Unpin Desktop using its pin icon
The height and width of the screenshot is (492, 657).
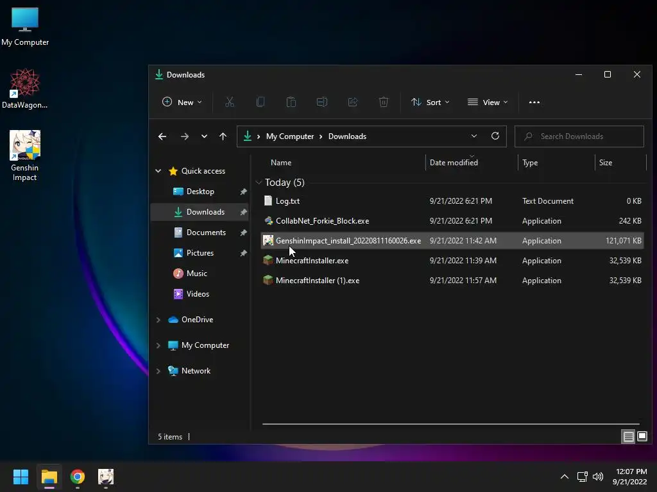243,192
